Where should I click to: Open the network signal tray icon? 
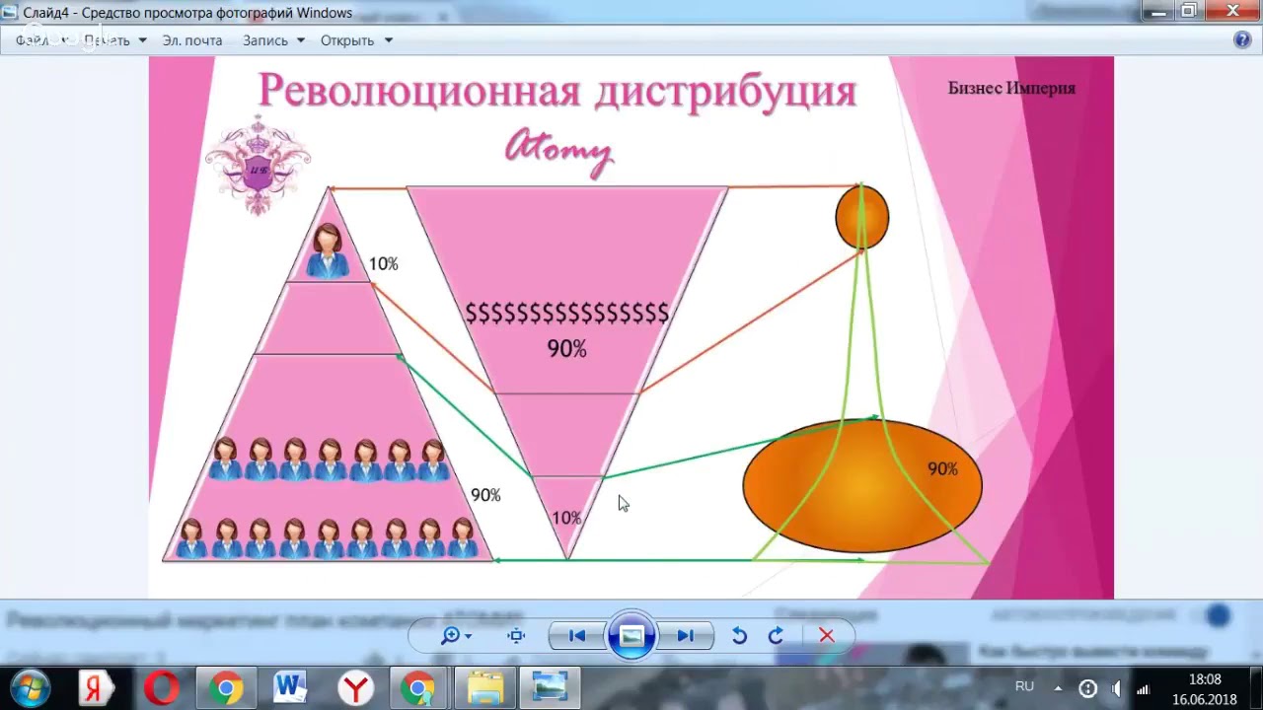(x=1144, y=688)
